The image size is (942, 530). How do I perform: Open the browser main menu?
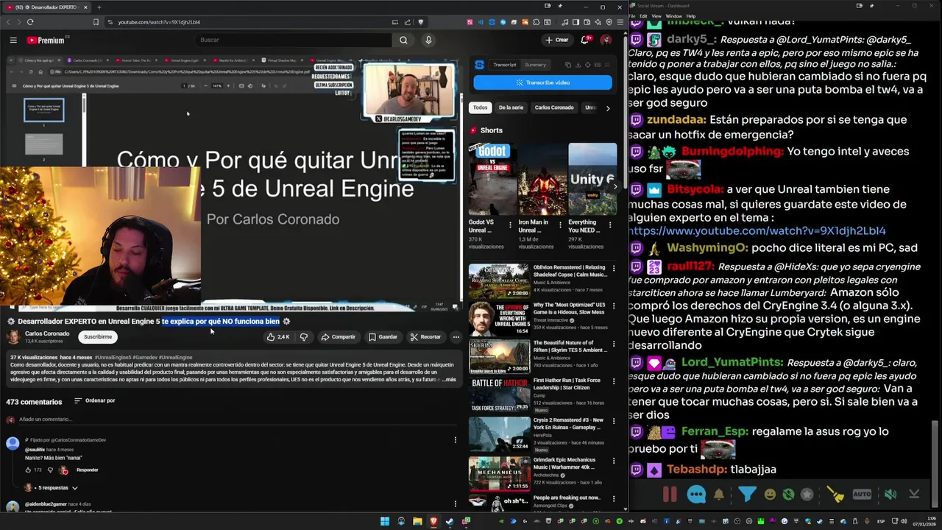click(x=619, y=22)
